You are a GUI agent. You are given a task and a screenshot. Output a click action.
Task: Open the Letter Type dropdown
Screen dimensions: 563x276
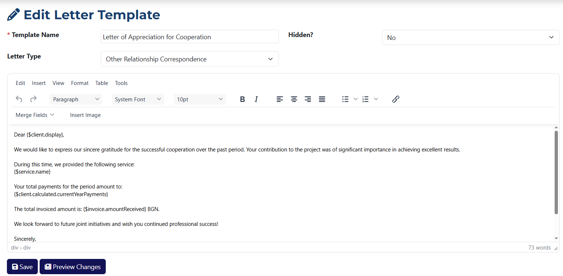tap(189, 59)
